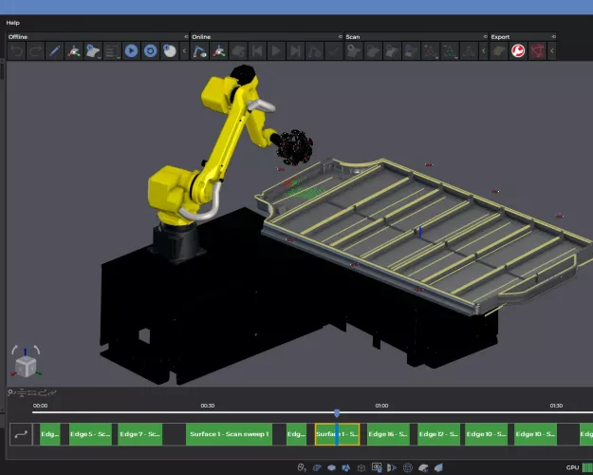Click the red circular Export icon
Screen dimensions: 593x475
[x=518, y=51]
